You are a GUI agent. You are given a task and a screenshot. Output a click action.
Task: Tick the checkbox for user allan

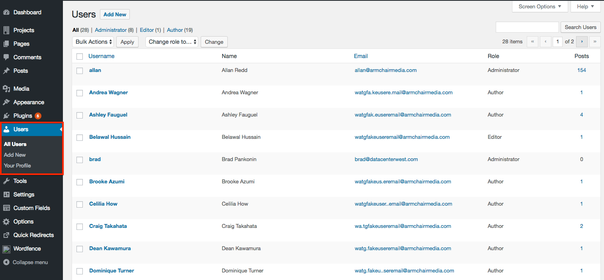point(80,71)
